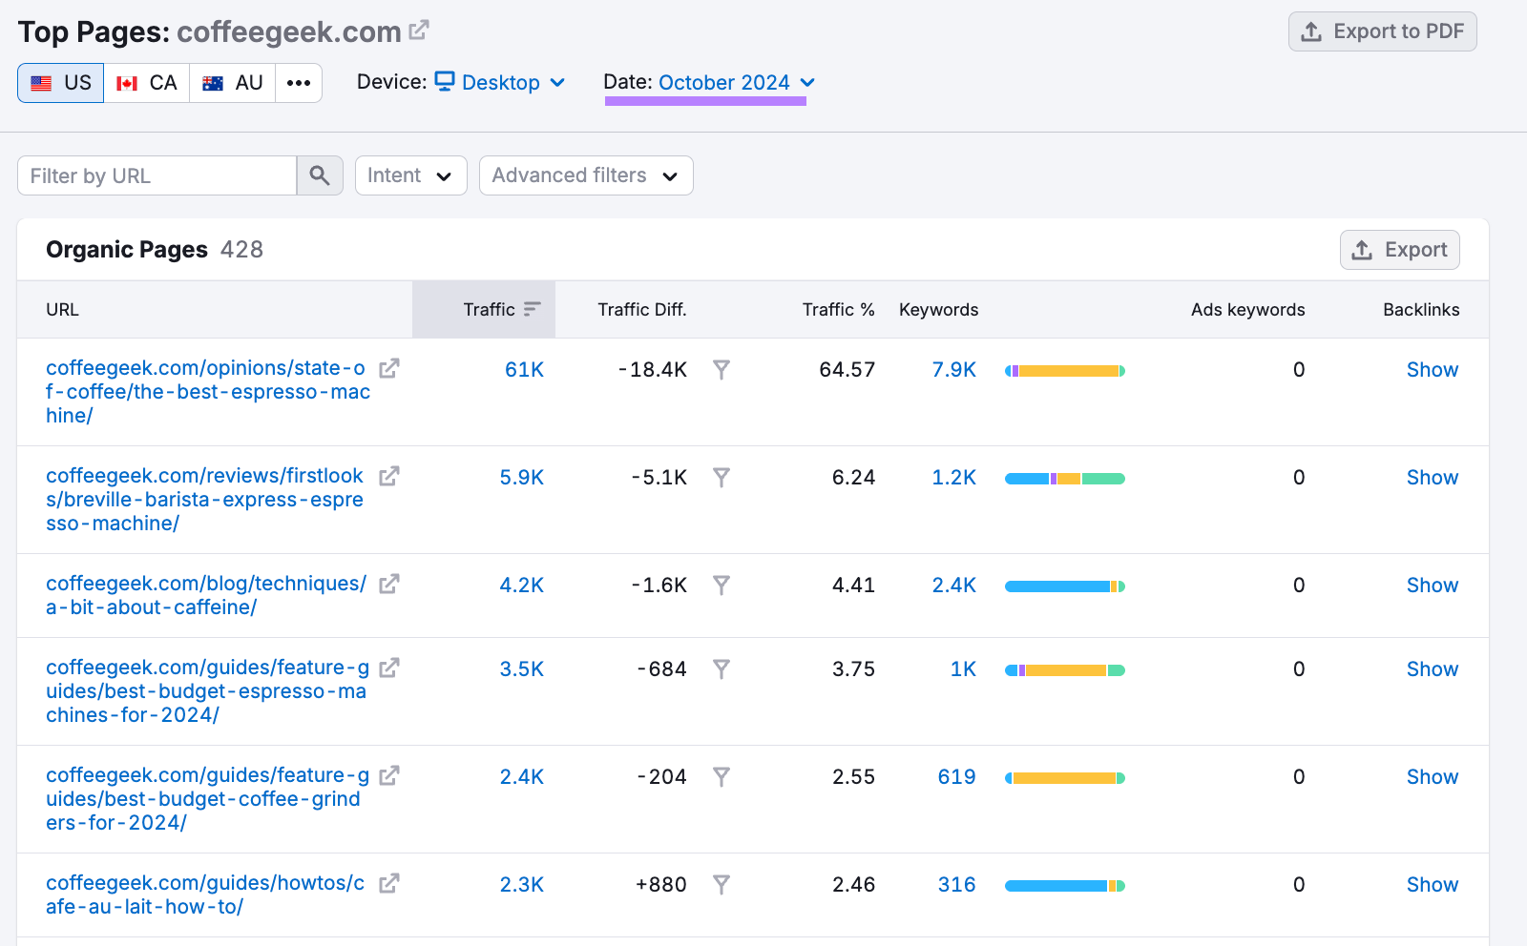Click filter funnel icon in cafe-au-lait row

722,885
